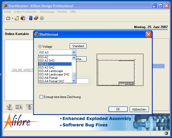Image resolution: width=172 pixels, height=138 pixels.
Task: Choose ISO A3 SH2 from the list
Action: click(x=55, y=67)
